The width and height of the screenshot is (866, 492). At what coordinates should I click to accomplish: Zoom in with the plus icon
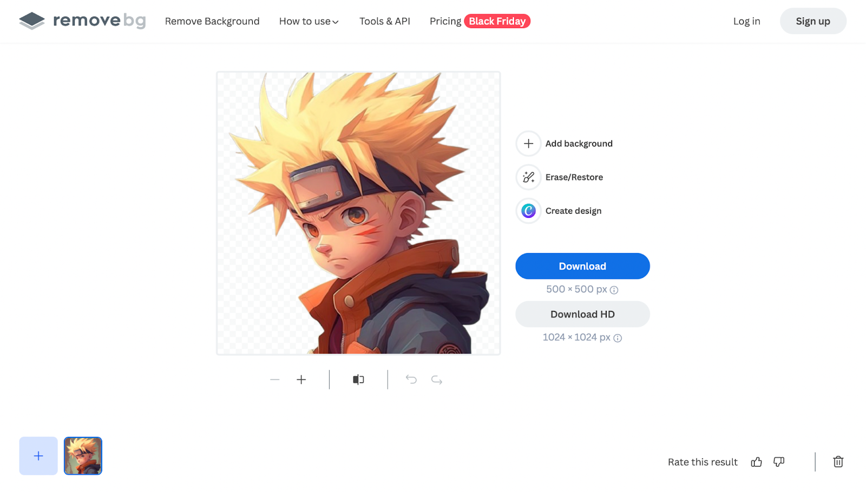coord(301,380)
